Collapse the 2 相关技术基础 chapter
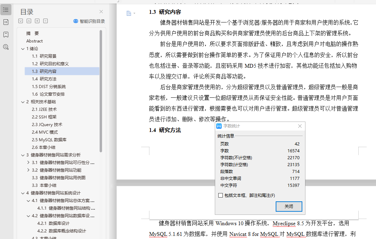Screen dimensions: 376x239 [x=23, y=102]
